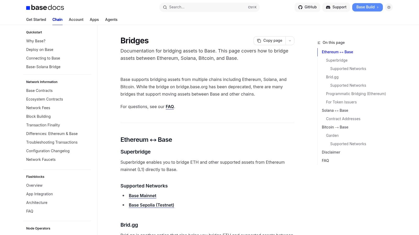Open Why Base? in sidebar

click(x=36, y=41)
